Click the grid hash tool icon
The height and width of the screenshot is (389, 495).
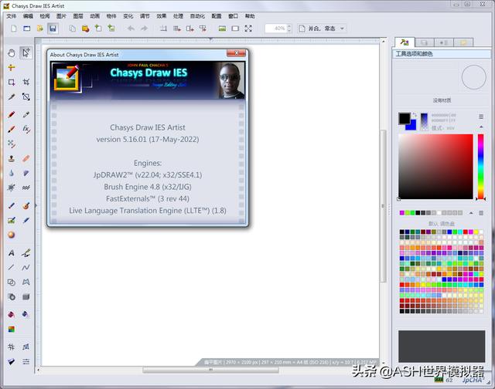(x=12, y=347)
